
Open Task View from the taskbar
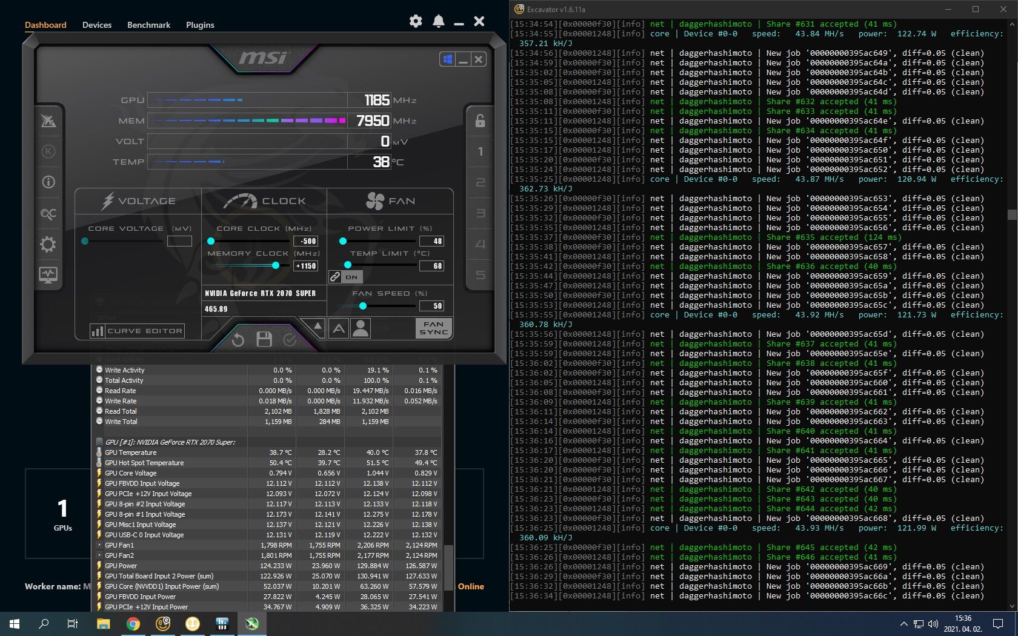73,623
